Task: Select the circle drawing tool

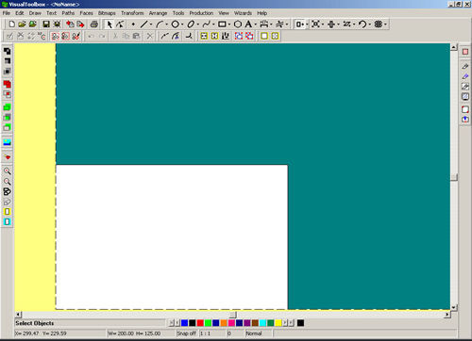Action: coord(176,24)
